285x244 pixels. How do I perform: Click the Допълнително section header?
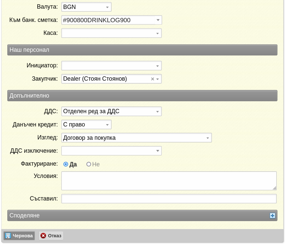click(142, 96)
